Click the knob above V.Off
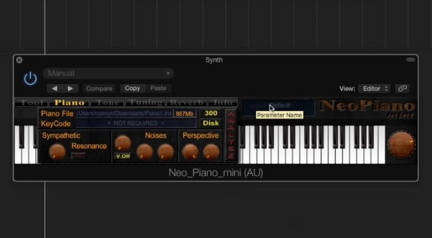Image resolution: width=432 pixels, height=238 pixels. point(123,143)
